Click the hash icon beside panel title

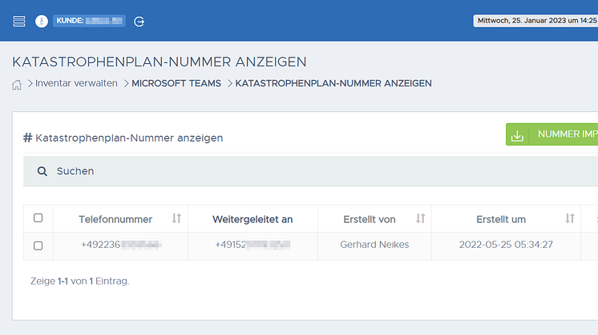pyautogui.click(x=27, y=138)
